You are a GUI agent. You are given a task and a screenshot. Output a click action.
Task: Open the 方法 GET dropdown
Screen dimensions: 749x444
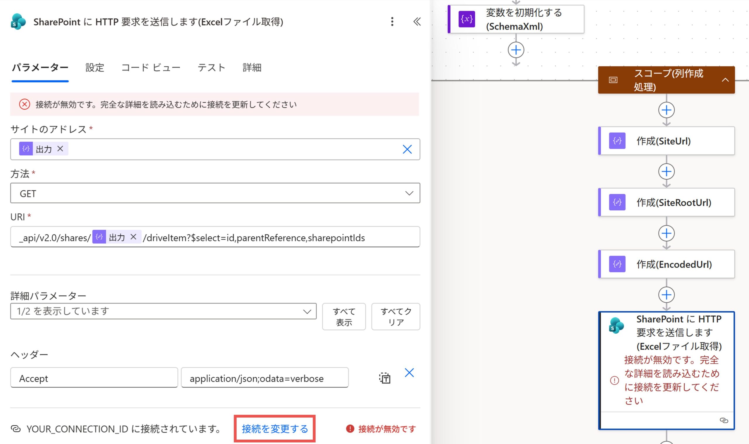[x=215, y=193]
